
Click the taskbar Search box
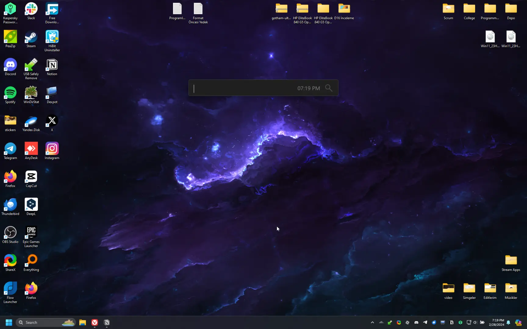pos(46,322)
